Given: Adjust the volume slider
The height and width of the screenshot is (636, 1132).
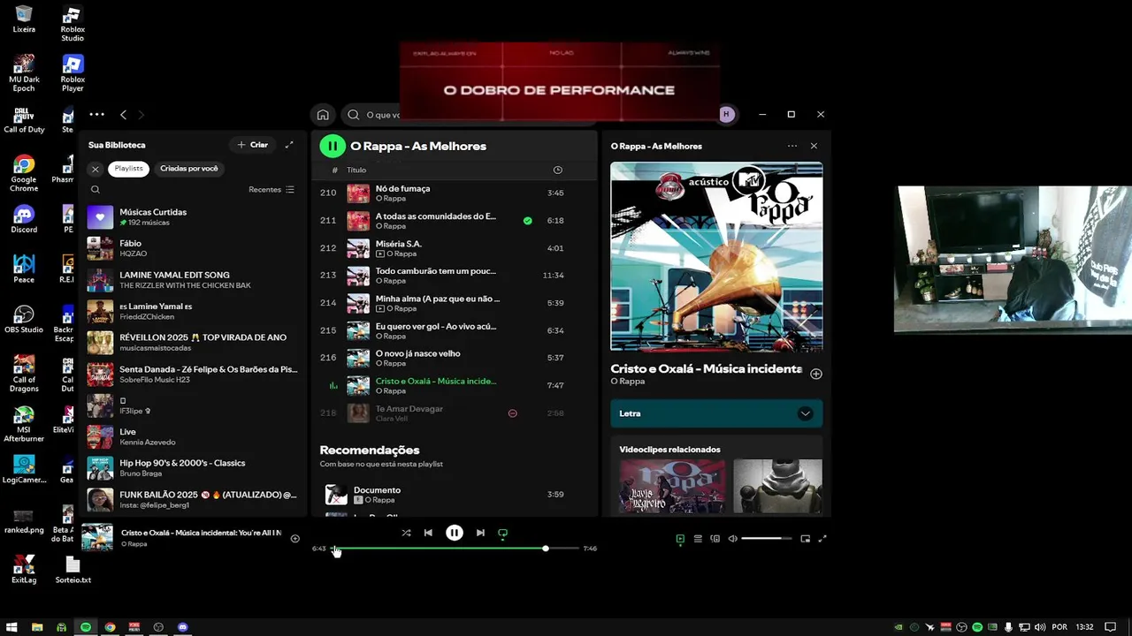Looking at the screenshot, I should pos(766,539).
